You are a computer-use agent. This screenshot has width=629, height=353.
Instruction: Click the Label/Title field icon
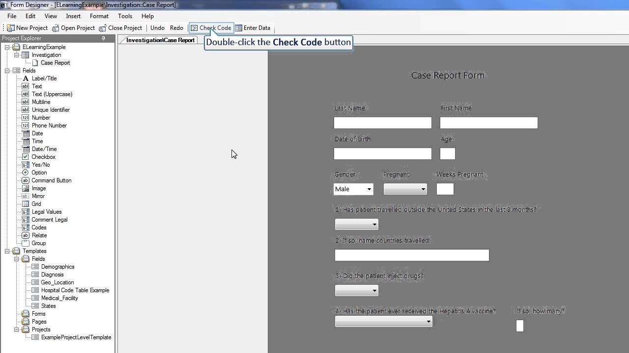(26, 78)
